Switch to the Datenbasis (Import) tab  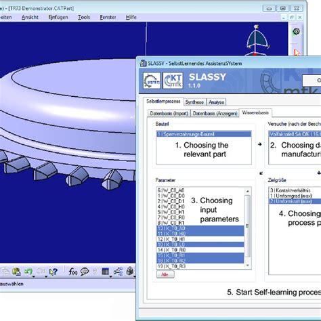[x=169, y=113]
